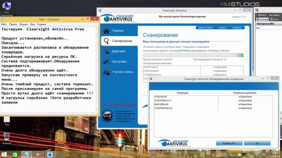Select W32/Patched-AG row in infections dialog

tap(213, 108)
